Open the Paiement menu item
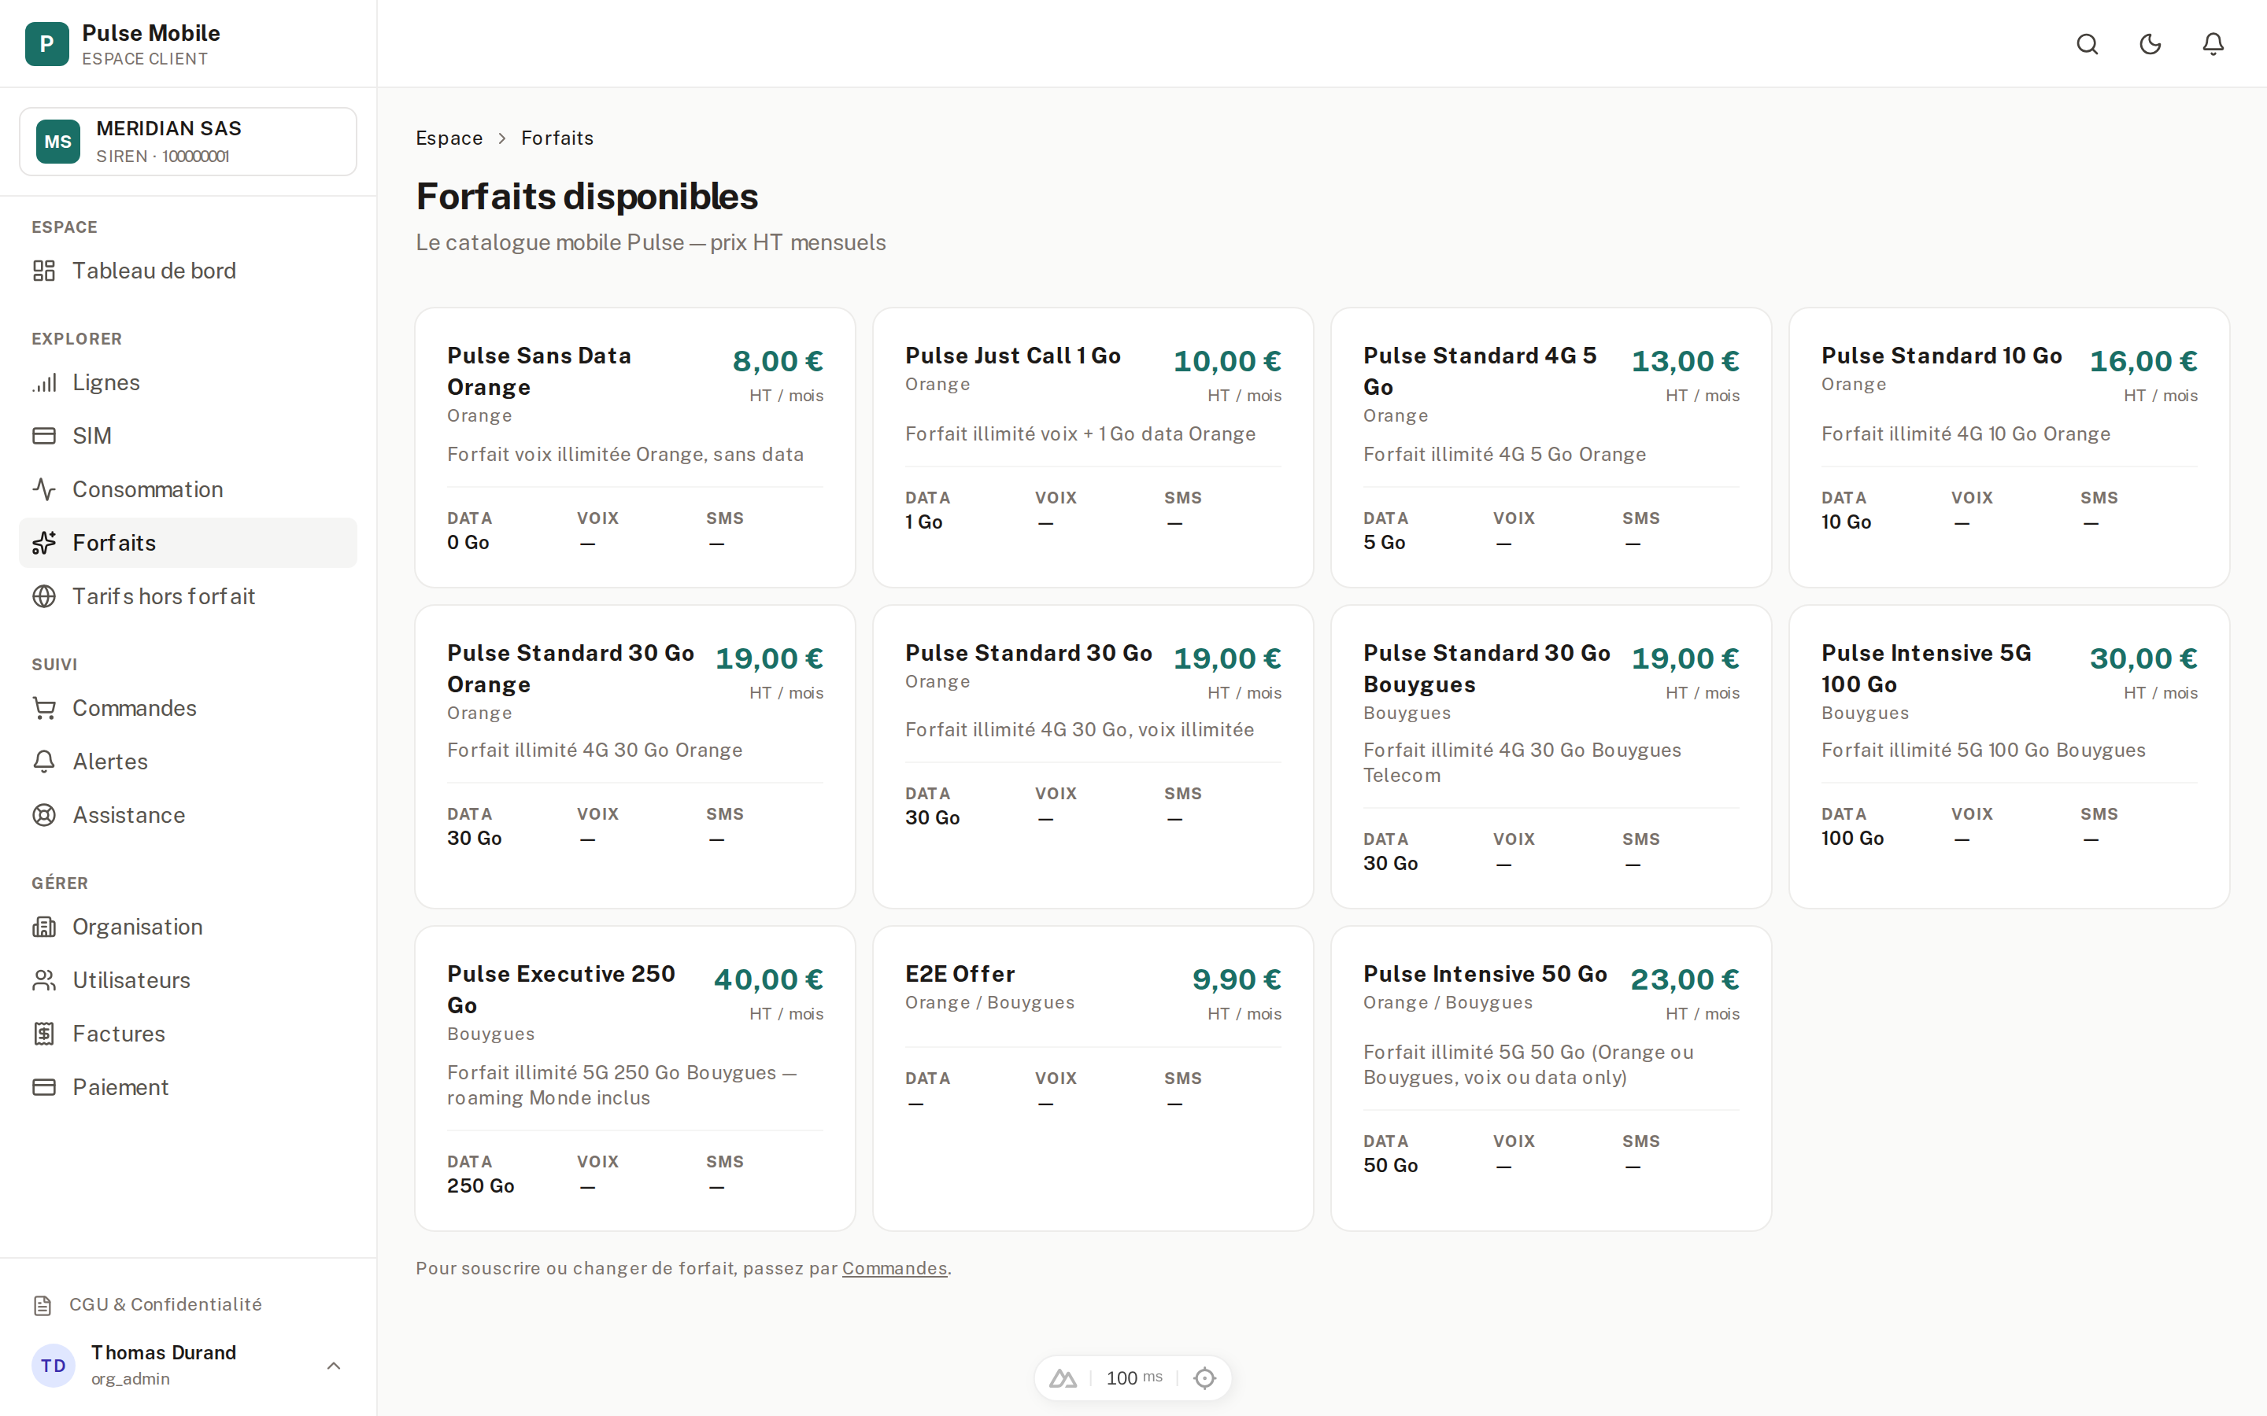2267x1416 pixels. (188, 1086)
